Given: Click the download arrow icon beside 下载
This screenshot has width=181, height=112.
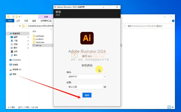Looking at the screenshot, I should pyautogui.click(x=12, y=41).
